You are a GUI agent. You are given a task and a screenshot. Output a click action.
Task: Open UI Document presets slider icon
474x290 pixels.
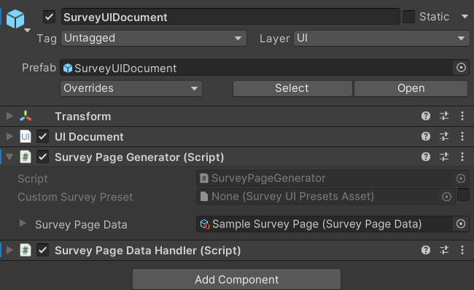tap(444, 136)
